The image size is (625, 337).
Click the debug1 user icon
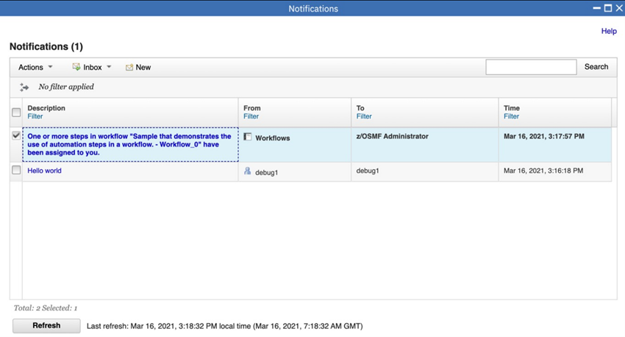tap(248, 171)
